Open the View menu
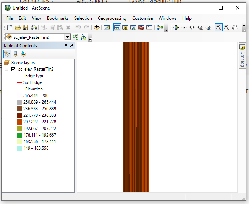The width and height of the screenshot is (249, 204). [x=36, y=18]
